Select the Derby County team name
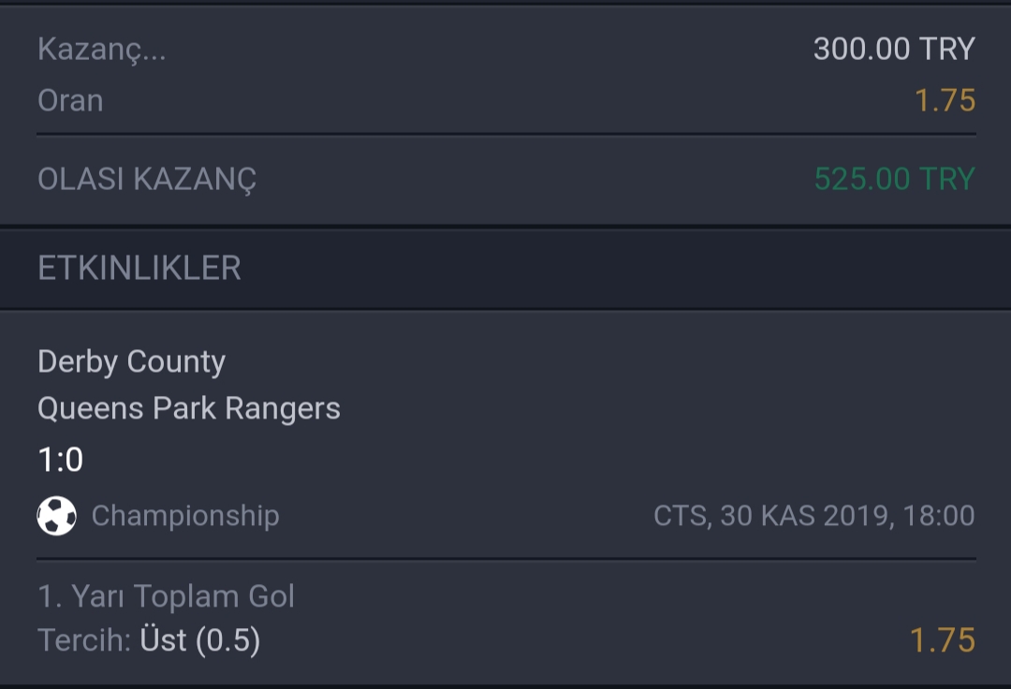Viewport: 1011px width, 689px height. 132,361
